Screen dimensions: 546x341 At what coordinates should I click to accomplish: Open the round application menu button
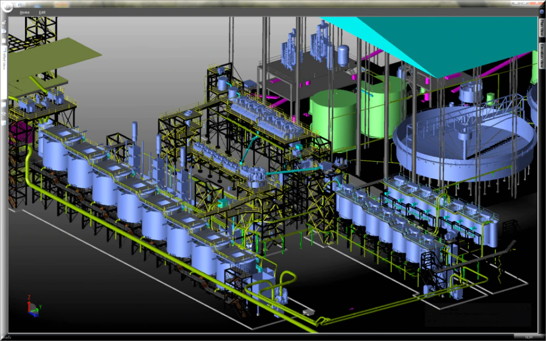pyautogui.click(x=7, y=6)
